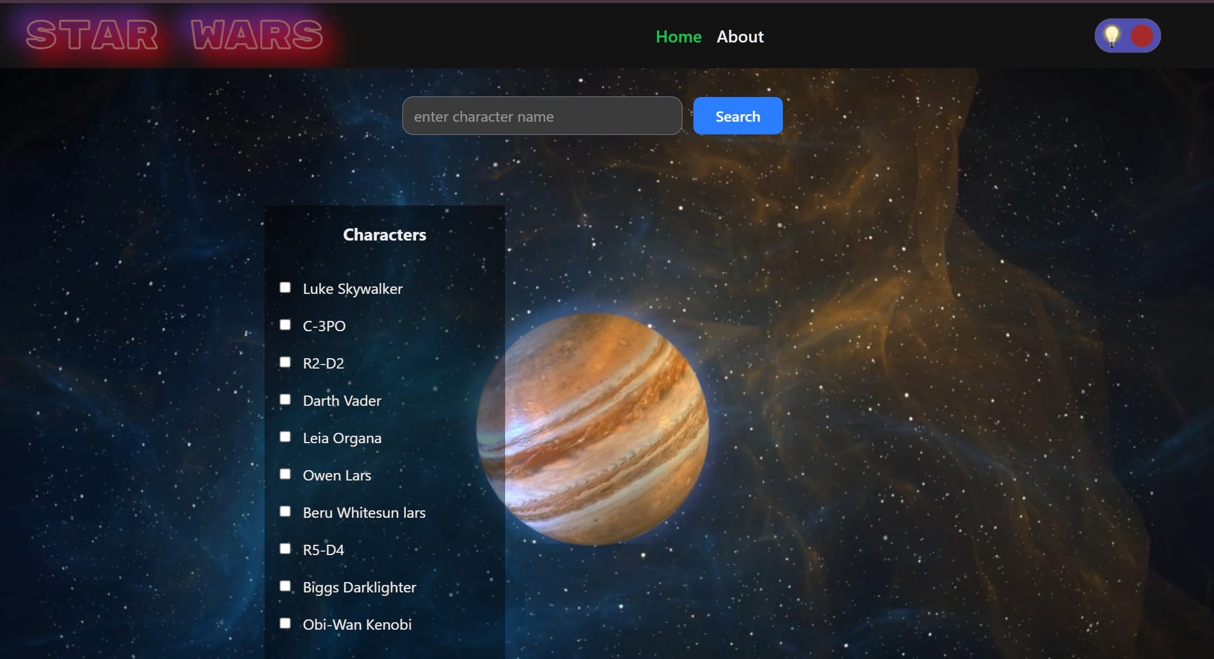Tick the C-3PO checkbox
The width and height of the screenshot is (1214, 659).
pyautogui.click(x=285, y=325)
